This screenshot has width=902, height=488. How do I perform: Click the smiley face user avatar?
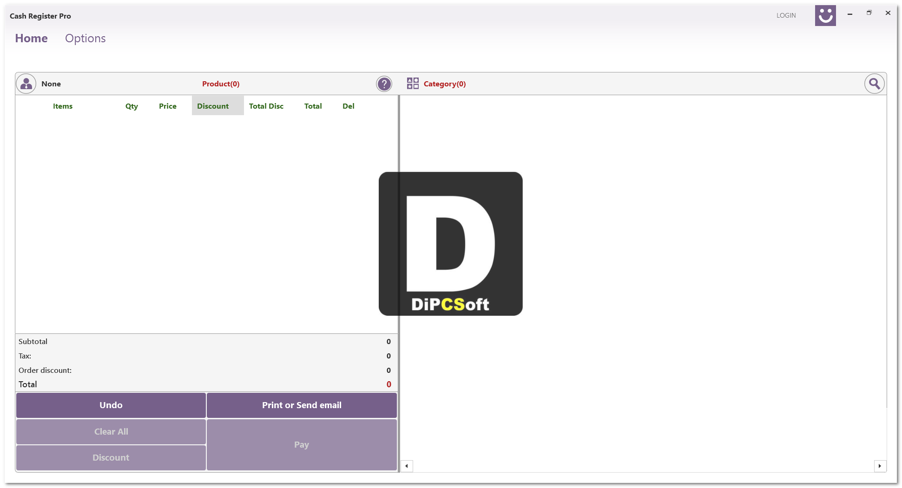825,16
